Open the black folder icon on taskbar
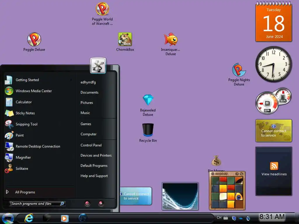Image resolution: width=299 pixels, height=224 pixels. (47, 218)
